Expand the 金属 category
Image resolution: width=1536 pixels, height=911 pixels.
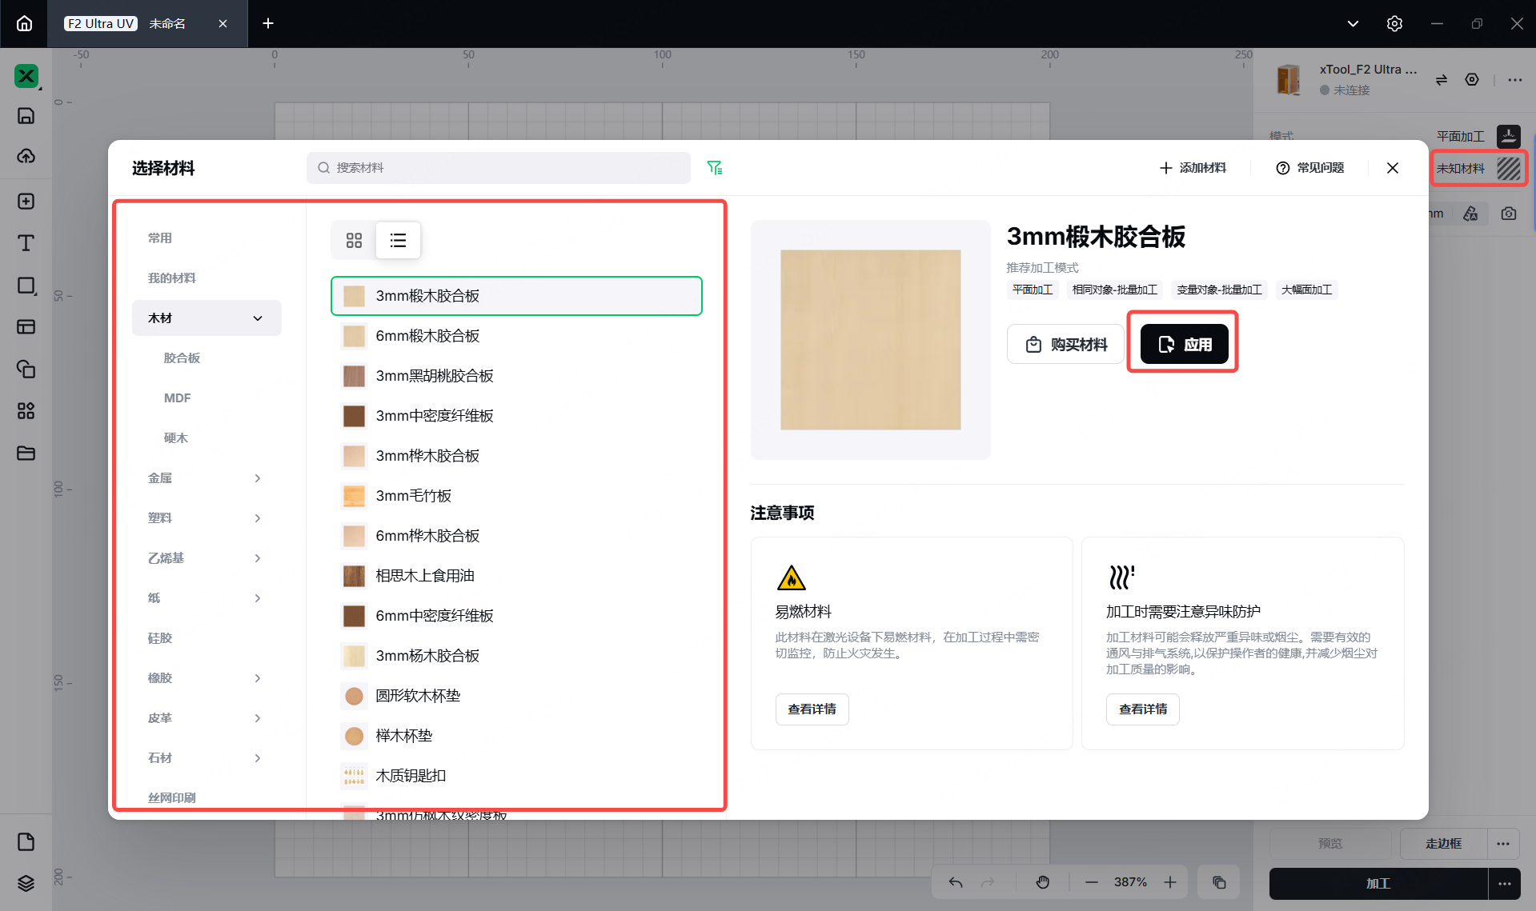point(257,478)
